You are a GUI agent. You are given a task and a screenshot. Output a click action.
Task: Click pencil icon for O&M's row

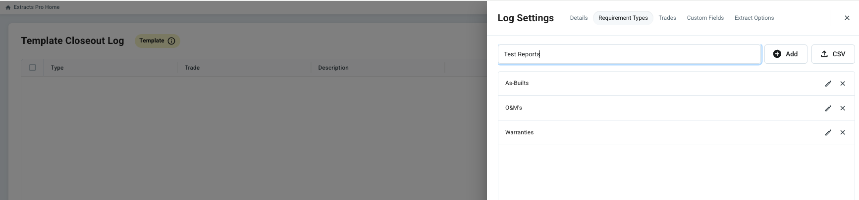(x=828, y=108)
